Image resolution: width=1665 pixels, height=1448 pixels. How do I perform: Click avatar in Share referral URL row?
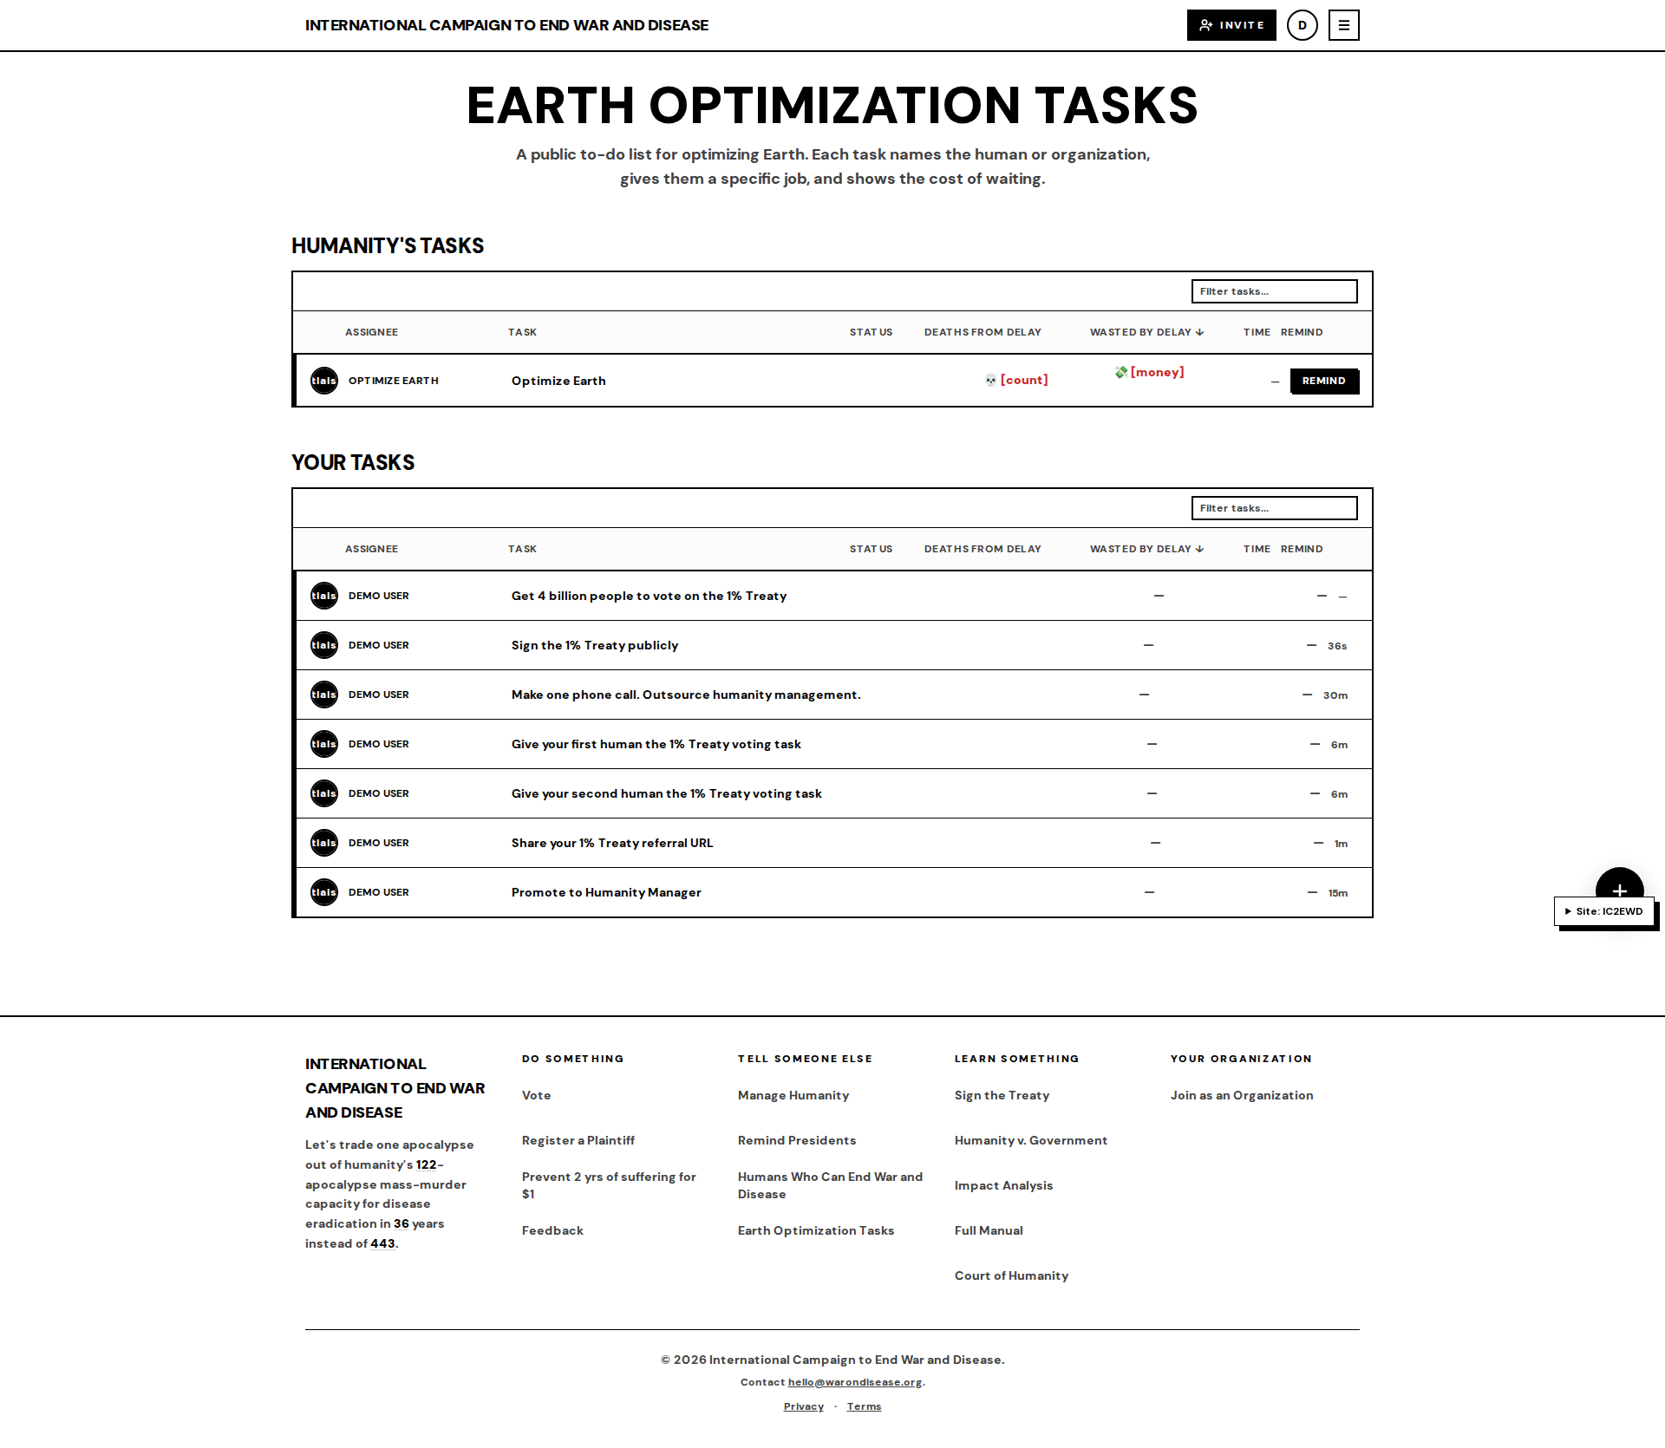tap(324, 843)
